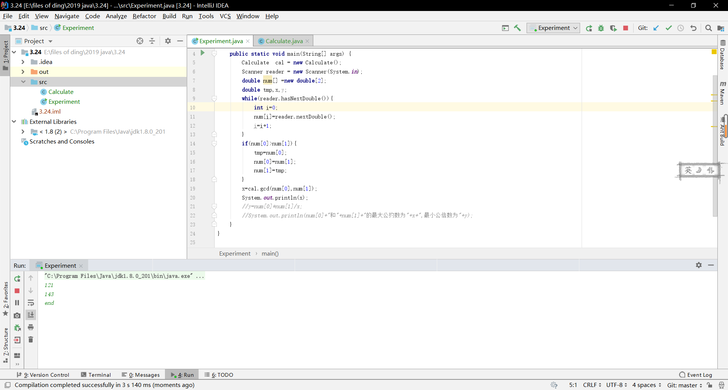Toggle the Z: Structure tool window
This screenshot has height=390, width=728.
5,345
